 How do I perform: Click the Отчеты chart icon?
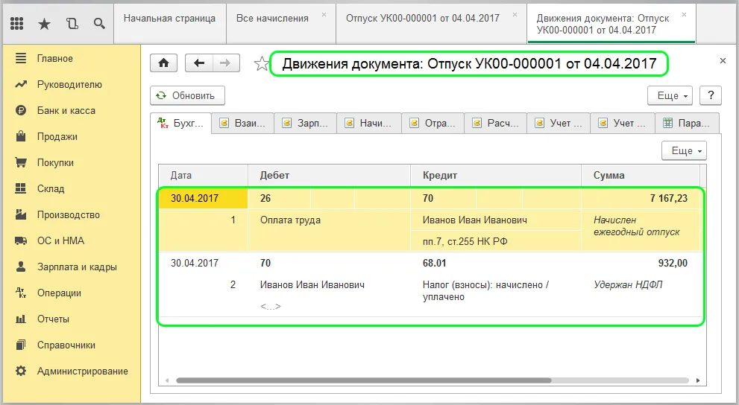point(21,319)
